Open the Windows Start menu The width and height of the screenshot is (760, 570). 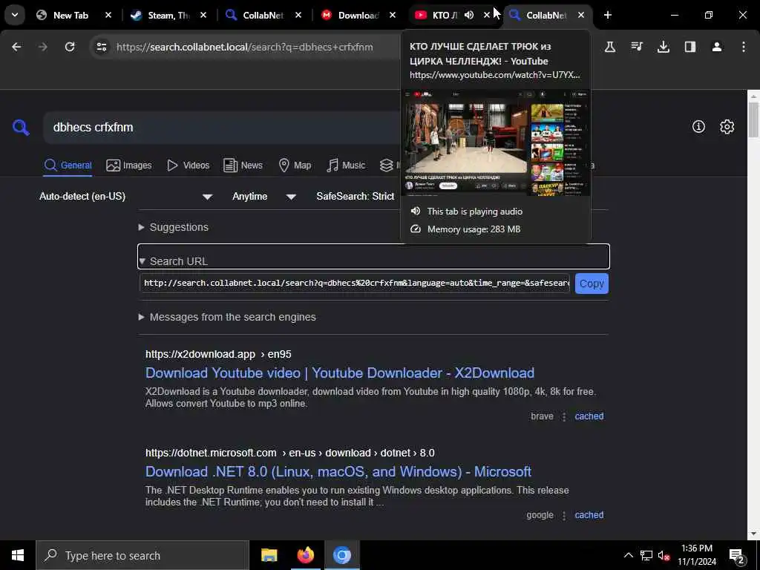coord(18,555)
